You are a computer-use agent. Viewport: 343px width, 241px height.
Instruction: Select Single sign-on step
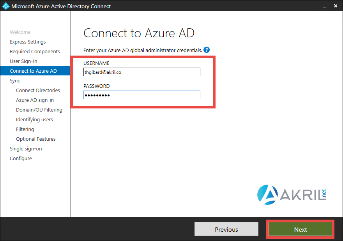(x=26, y=149)
